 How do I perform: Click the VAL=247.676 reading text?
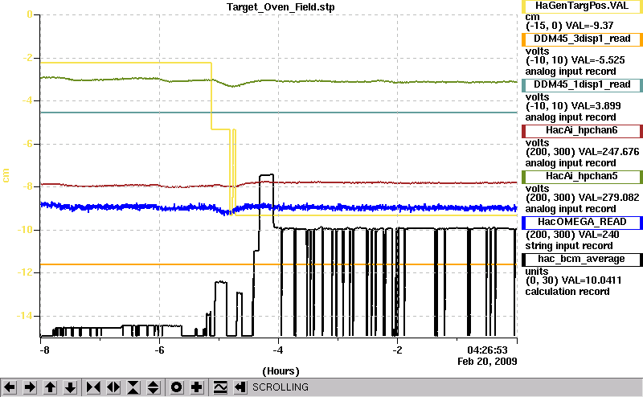click(x=608, y=152)
